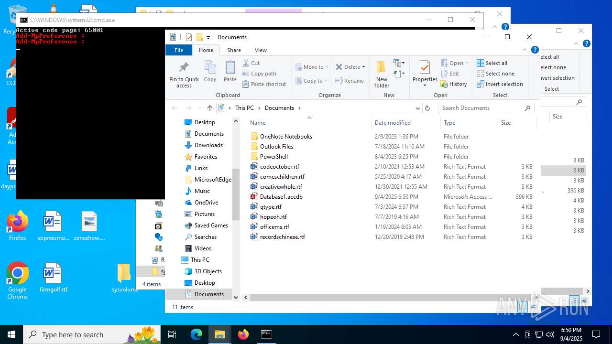Click horizontal scrollbar in file list
The height and width of the screenshot is (344, 612).
[x=392, y=297]
